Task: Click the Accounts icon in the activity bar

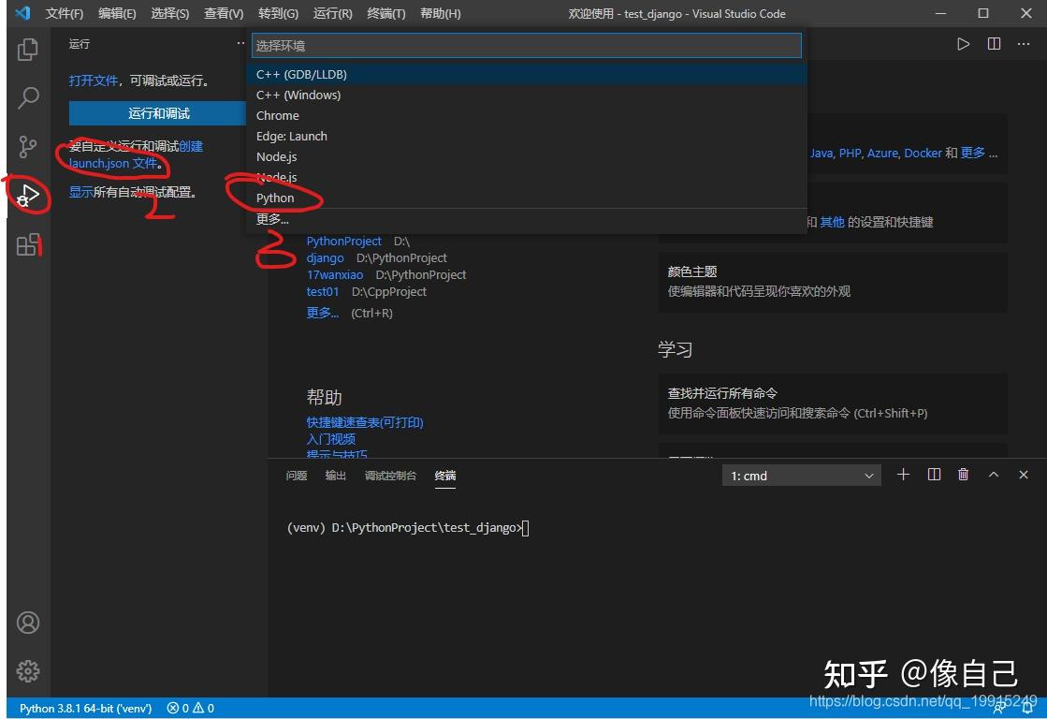Action: click(x=28, y=623)
